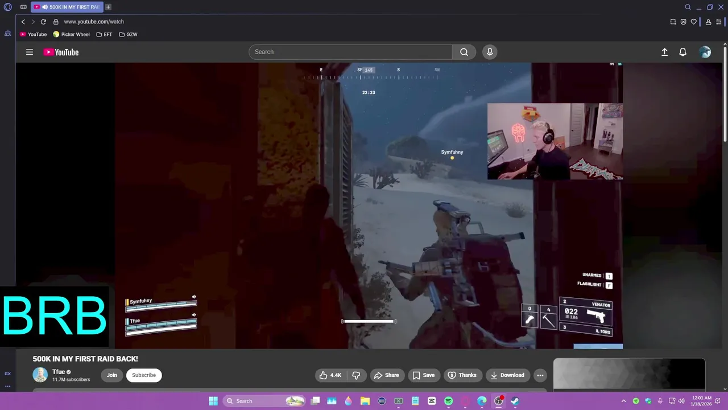
Task: Open Spotify from the taskbar
Action: 448,401
